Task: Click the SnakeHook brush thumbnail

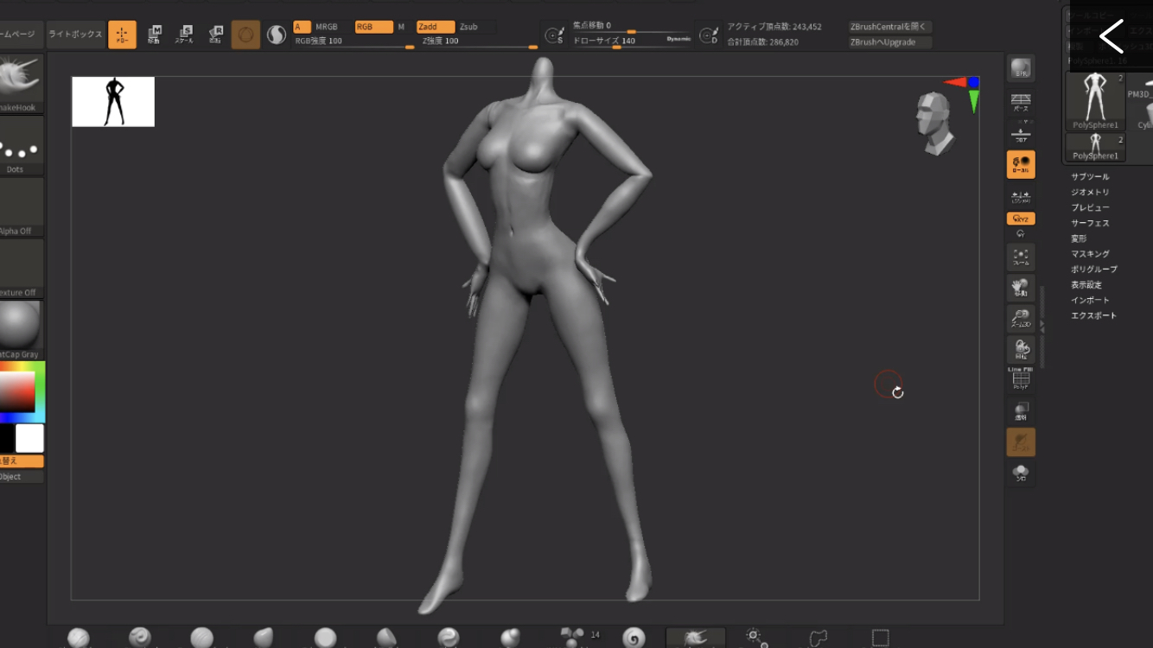Action: [21, 83]
